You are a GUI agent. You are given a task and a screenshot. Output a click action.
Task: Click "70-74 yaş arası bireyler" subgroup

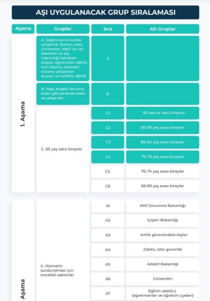coord(162,172)
